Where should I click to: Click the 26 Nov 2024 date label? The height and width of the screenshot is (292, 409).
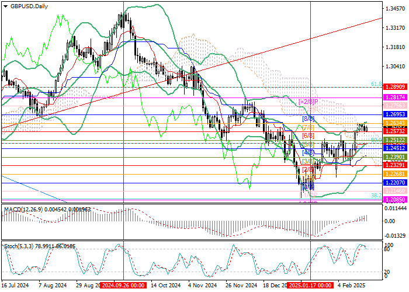tap(241, 286)
